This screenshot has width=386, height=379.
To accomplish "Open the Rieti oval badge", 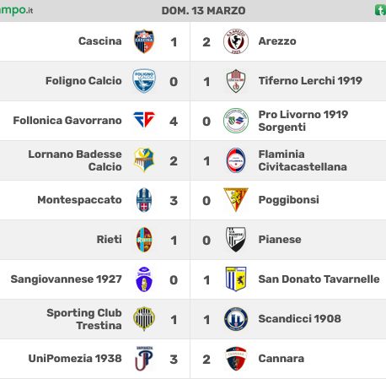I will pos(144,240).
